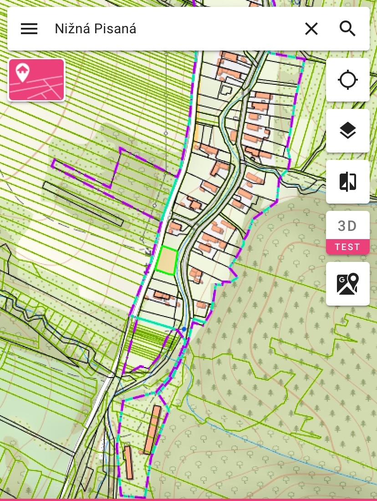Center map on my location
Image resolution: width=377 pixels, height=501 pixels.
(x=347, y=80)
